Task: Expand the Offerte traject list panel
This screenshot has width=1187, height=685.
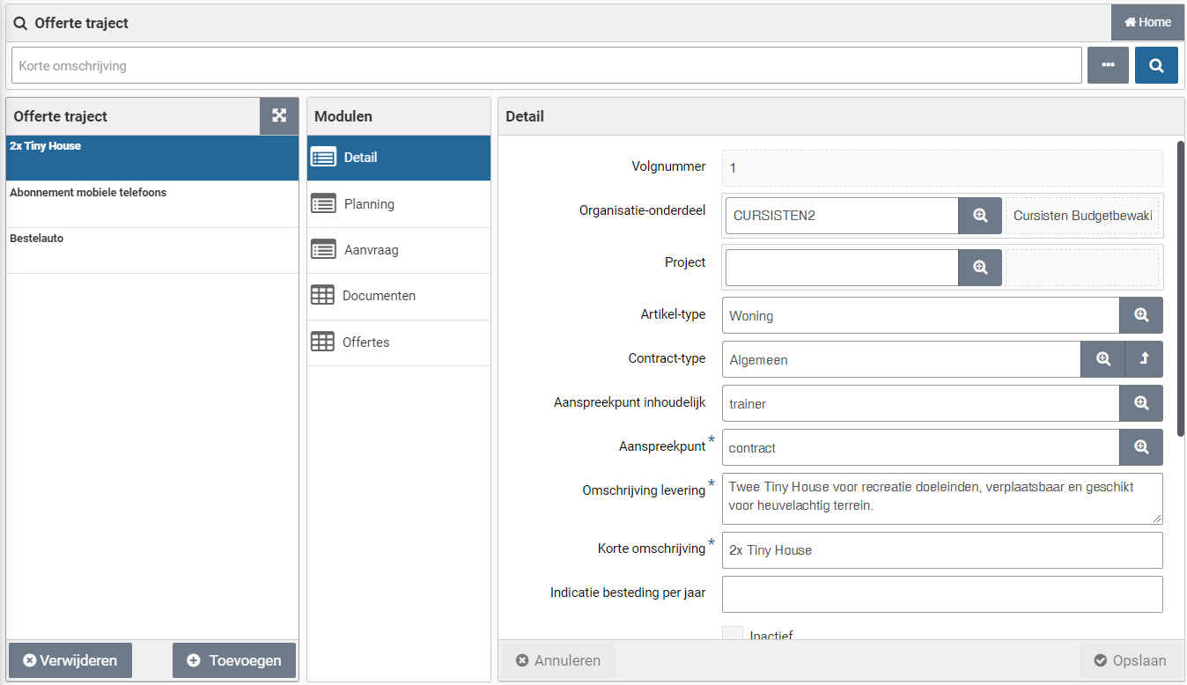Action: (279, 116)
